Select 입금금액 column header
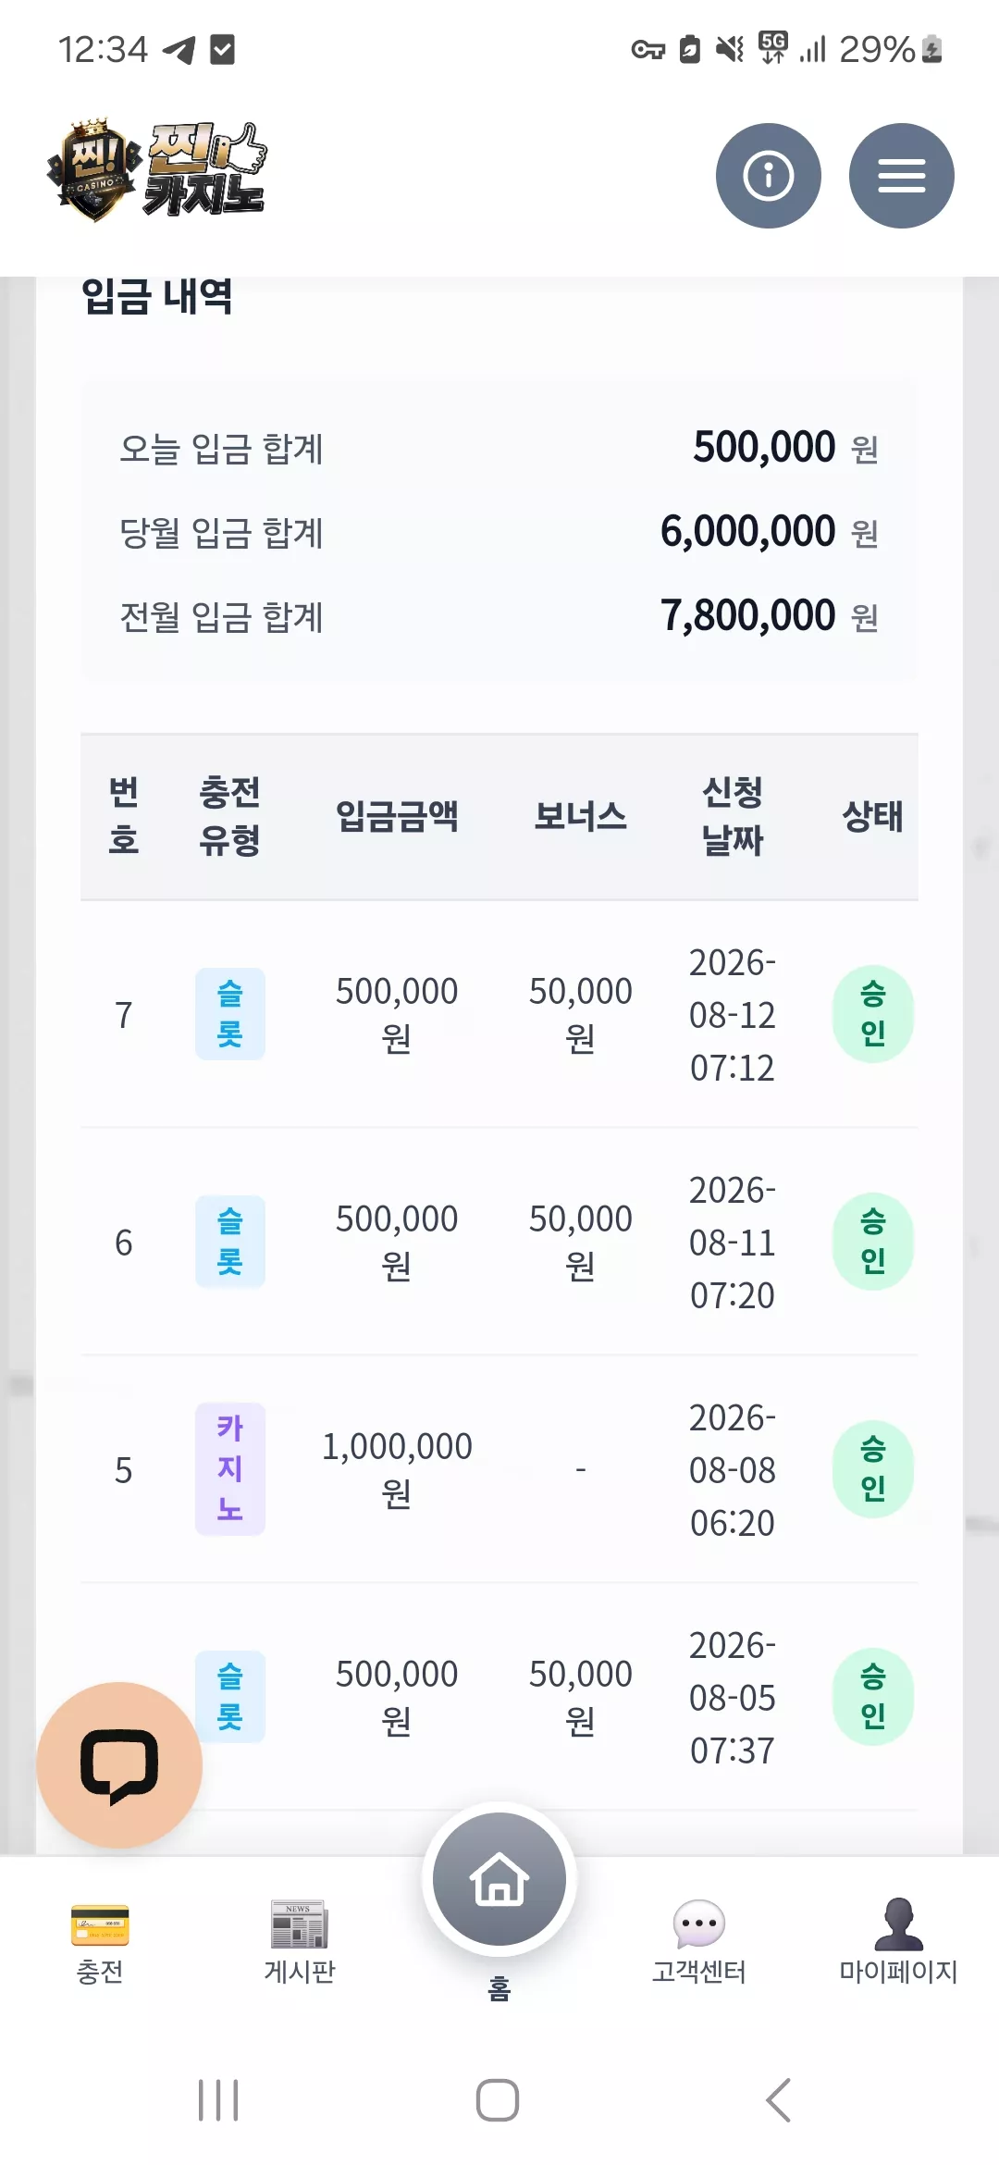Image resolution: width=999 pixels, height=2165 pixels. 397,816
